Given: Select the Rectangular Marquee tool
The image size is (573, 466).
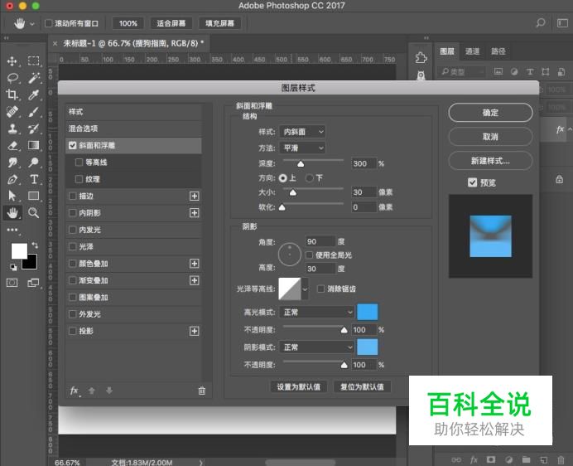Looking at the screenshot, I should point(34,61).
